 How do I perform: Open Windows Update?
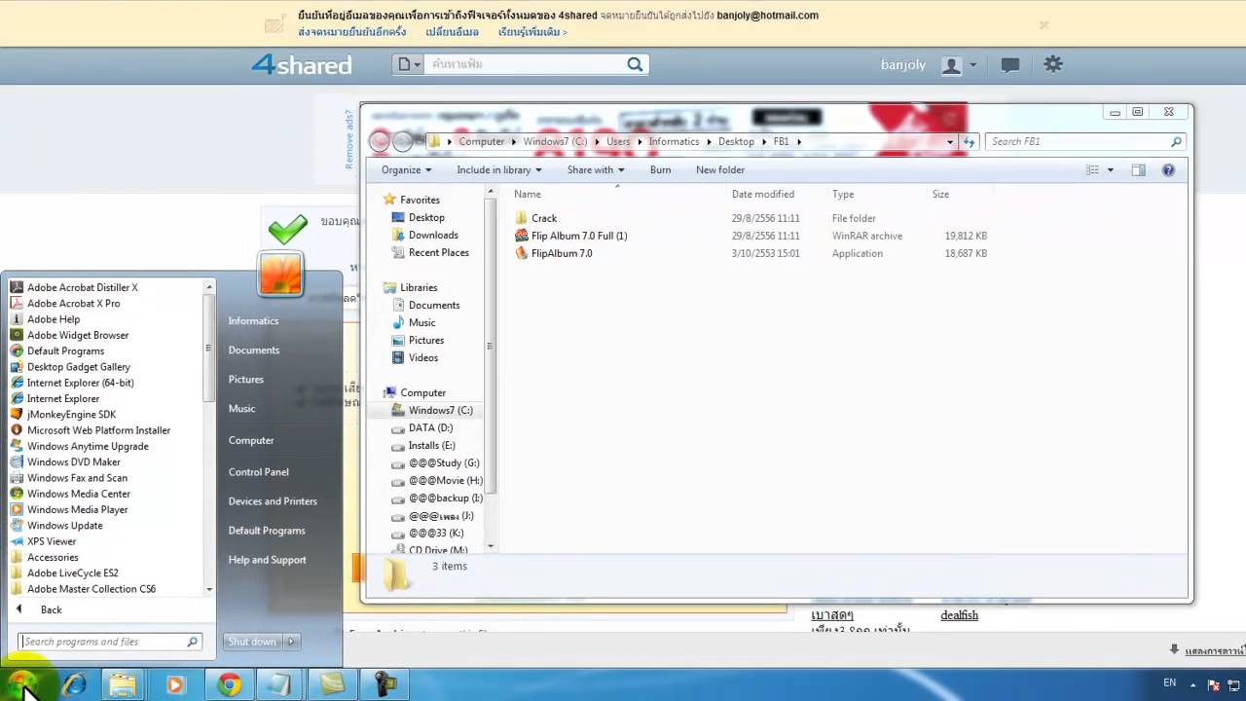(64, 526)
